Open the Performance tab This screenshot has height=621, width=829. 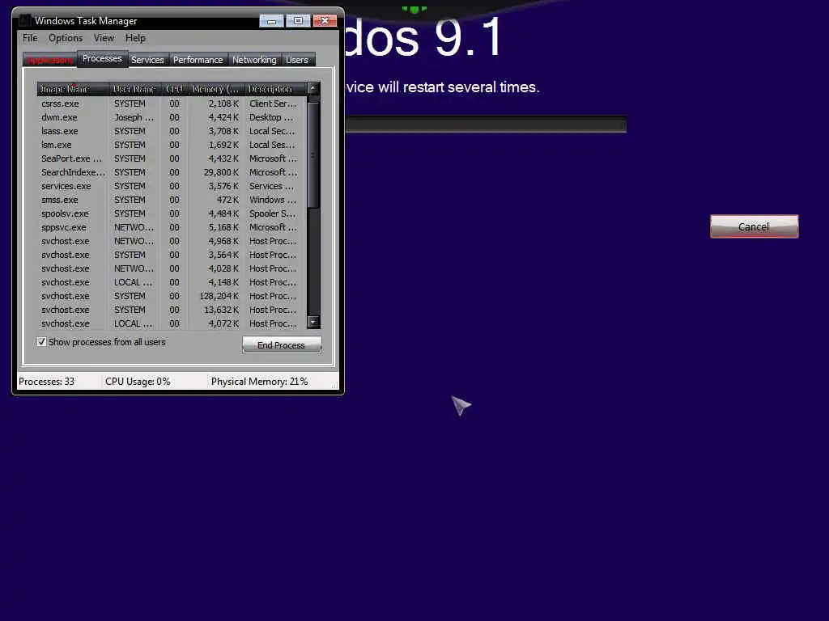click(x=198, y=60)
